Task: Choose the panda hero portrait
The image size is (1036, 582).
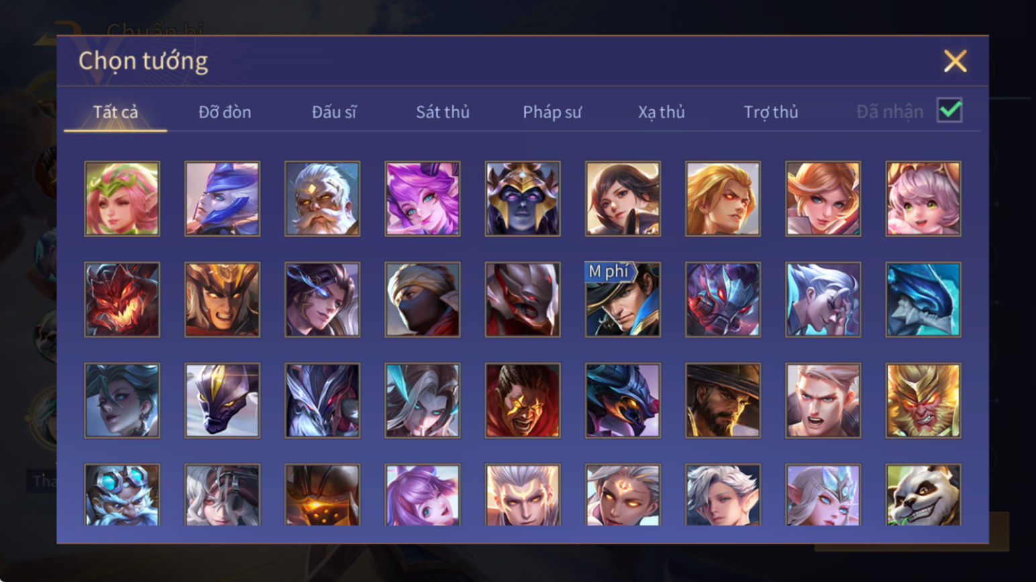Action: click(x=923, y=495)
